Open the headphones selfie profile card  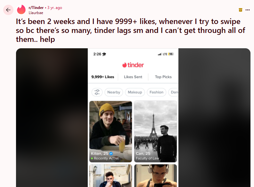point(156,176)
